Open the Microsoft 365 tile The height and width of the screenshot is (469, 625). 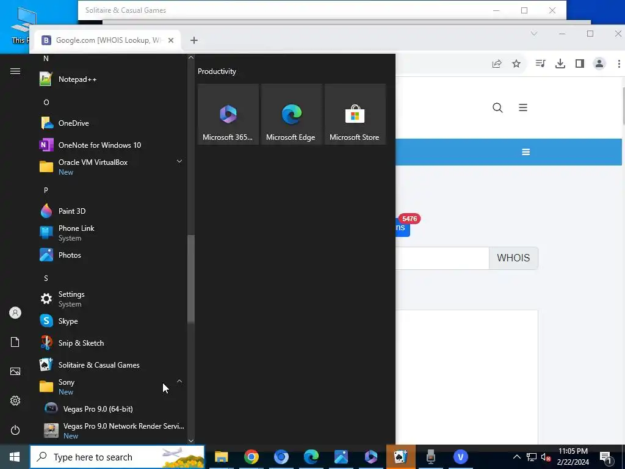pos(228,114)
